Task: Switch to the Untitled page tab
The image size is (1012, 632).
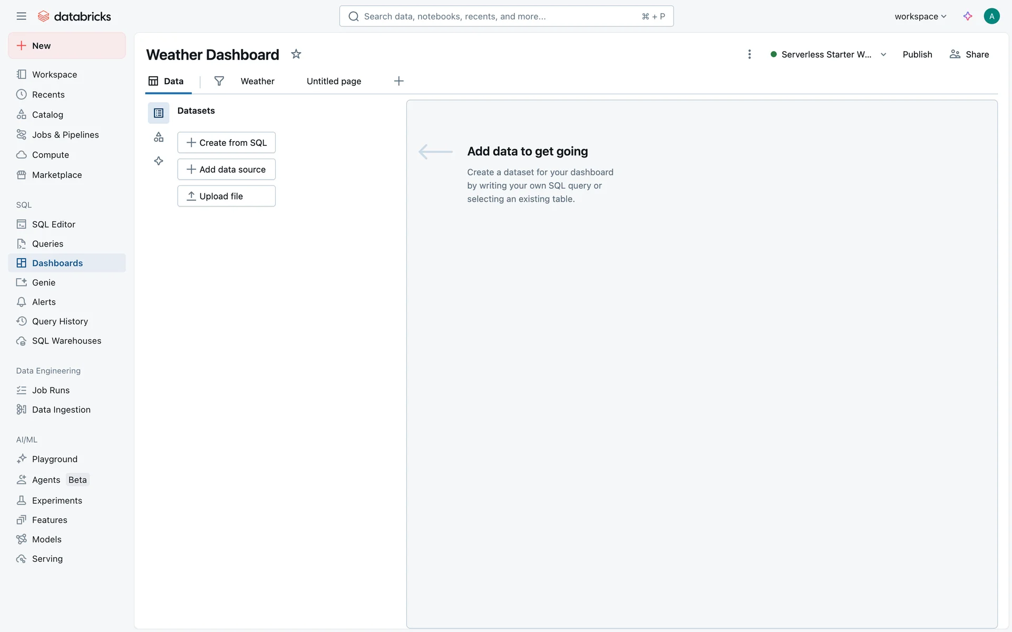Action: point(334,81)
